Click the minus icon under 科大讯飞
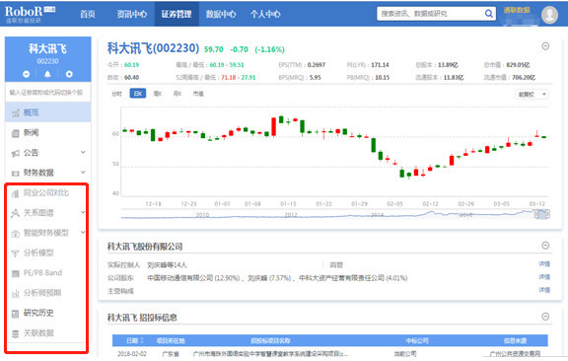 coord(26,74)
